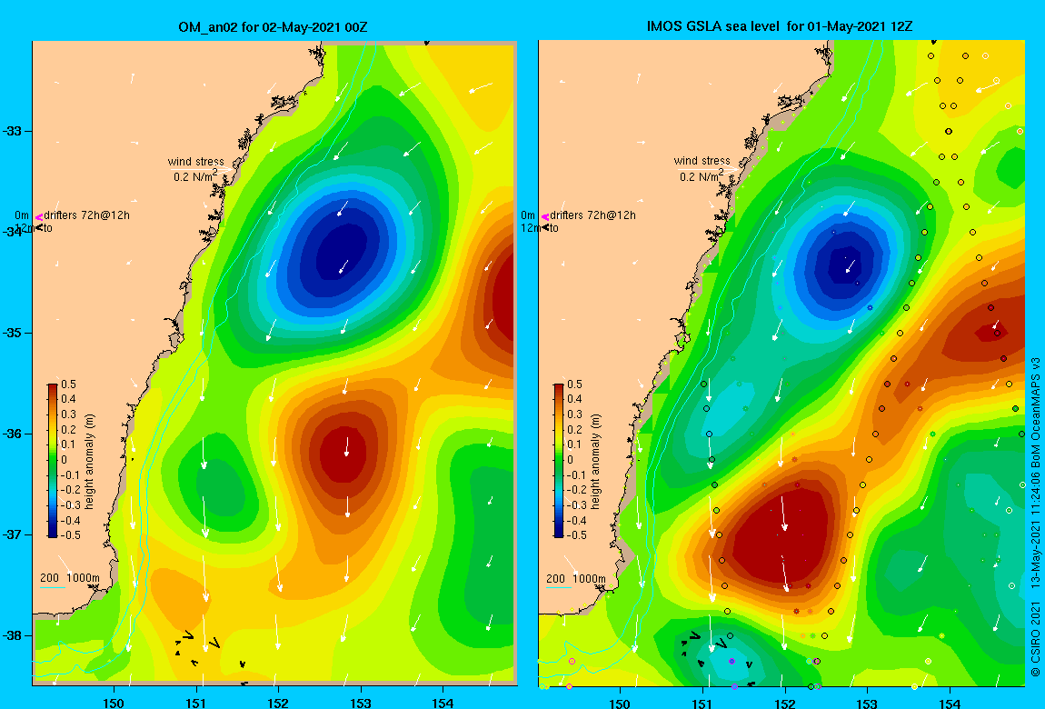Select 'drifters 72h@12h' text on IMOS GSLA map
Viewport: 1045px width, 709px height.
pyautogui.click(x=593, y=215)
